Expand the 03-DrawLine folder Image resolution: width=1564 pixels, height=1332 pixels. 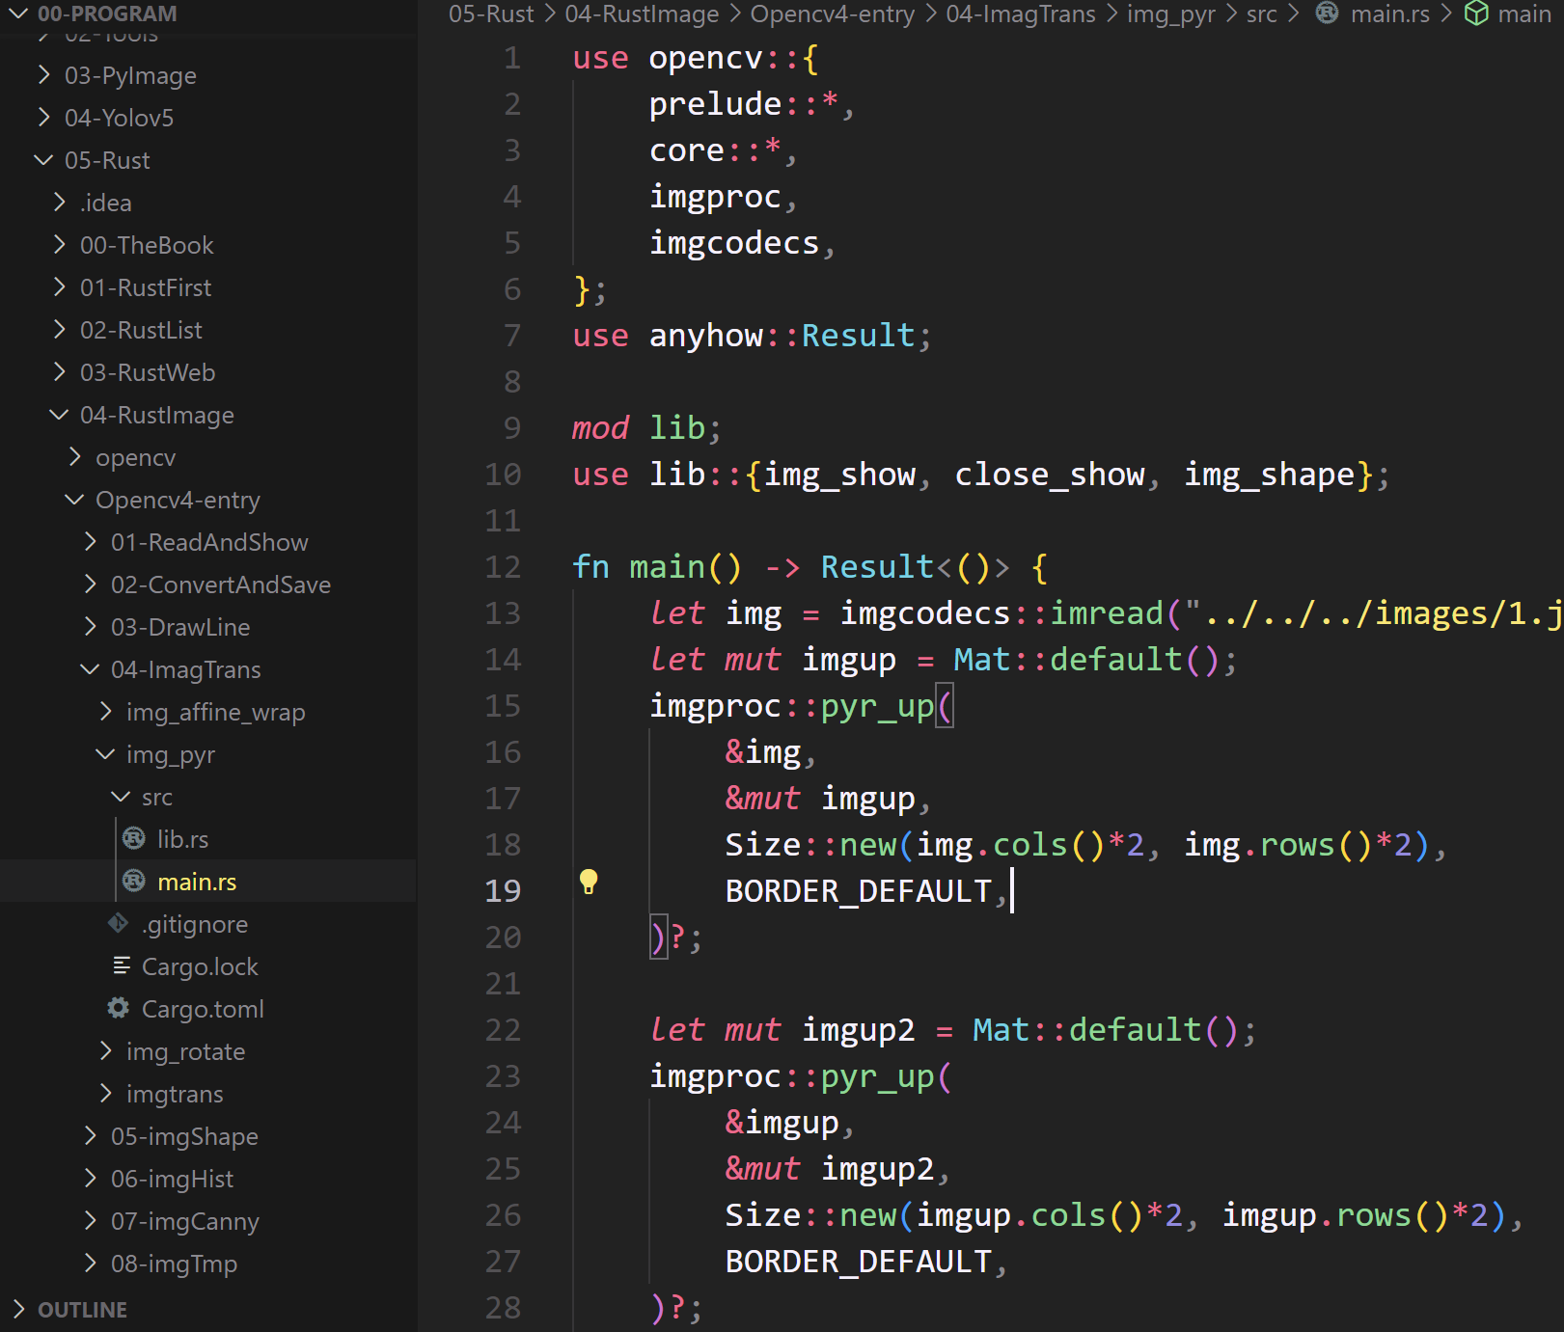(90, 627)
